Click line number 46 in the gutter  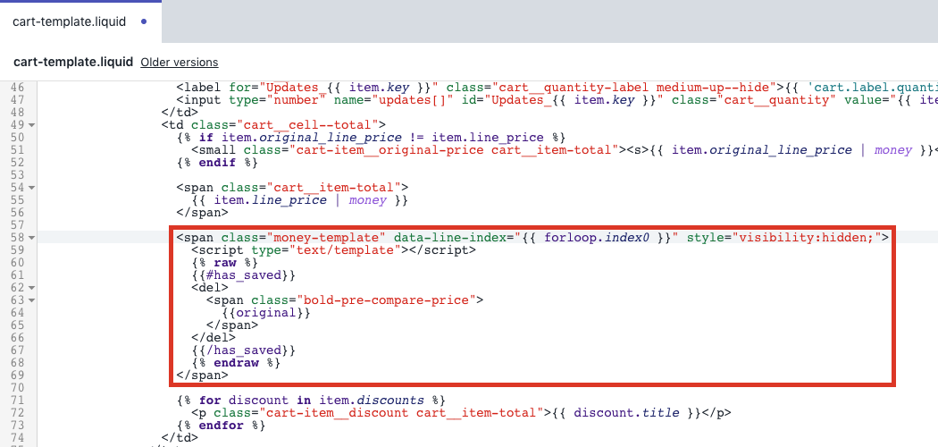point(19,87)
